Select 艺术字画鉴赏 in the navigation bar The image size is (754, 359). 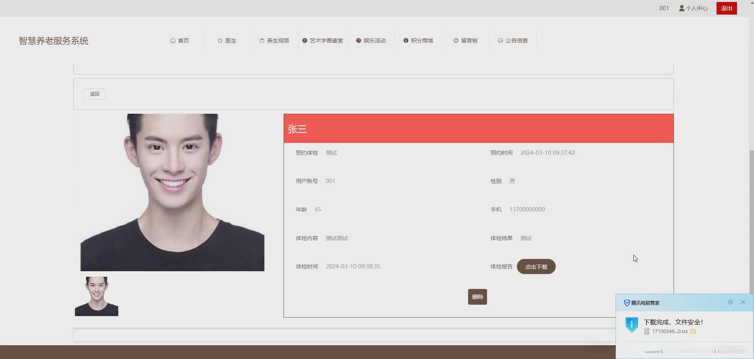(323, 41)
